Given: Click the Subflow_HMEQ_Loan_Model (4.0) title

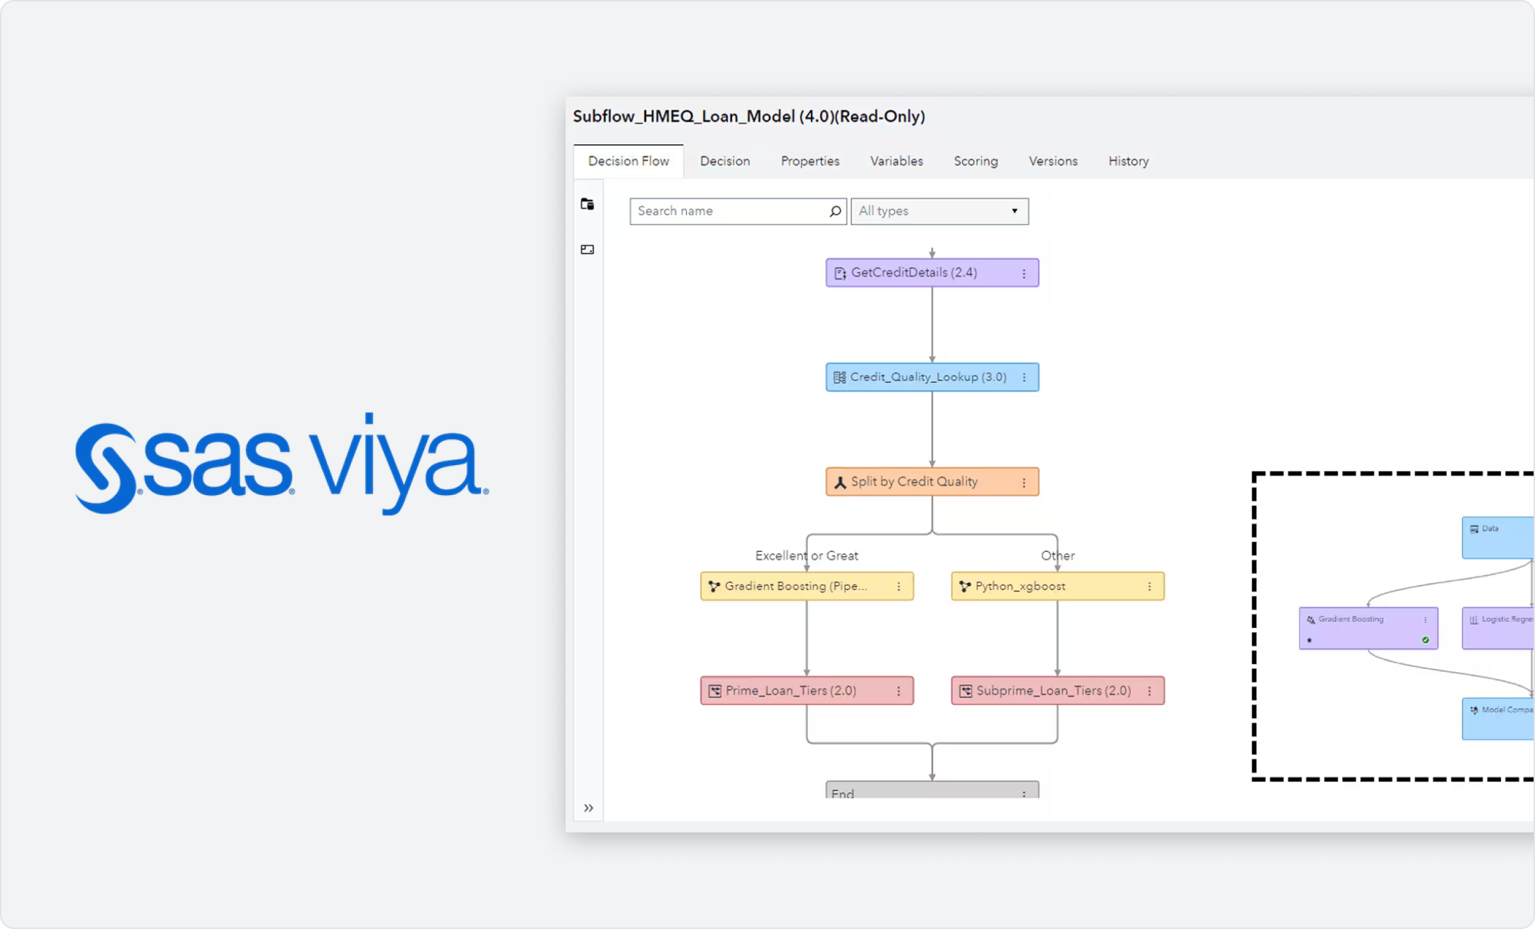Looking at the screenshot, I should click(x=749, y=116).
